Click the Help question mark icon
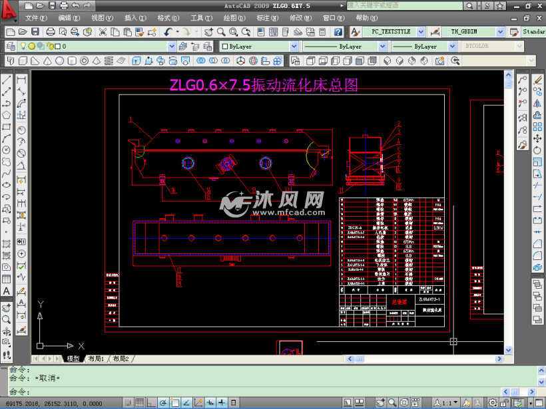This screenshot has height=409, width=546. pos(338,32)
